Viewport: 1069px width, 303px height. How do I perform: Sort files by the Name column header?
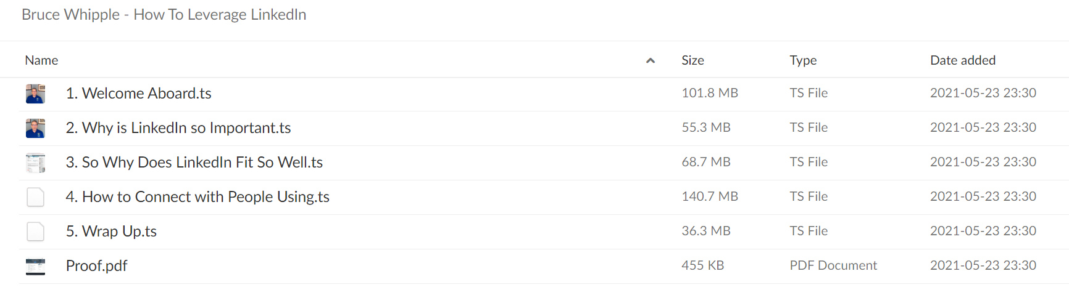point(41,60)
